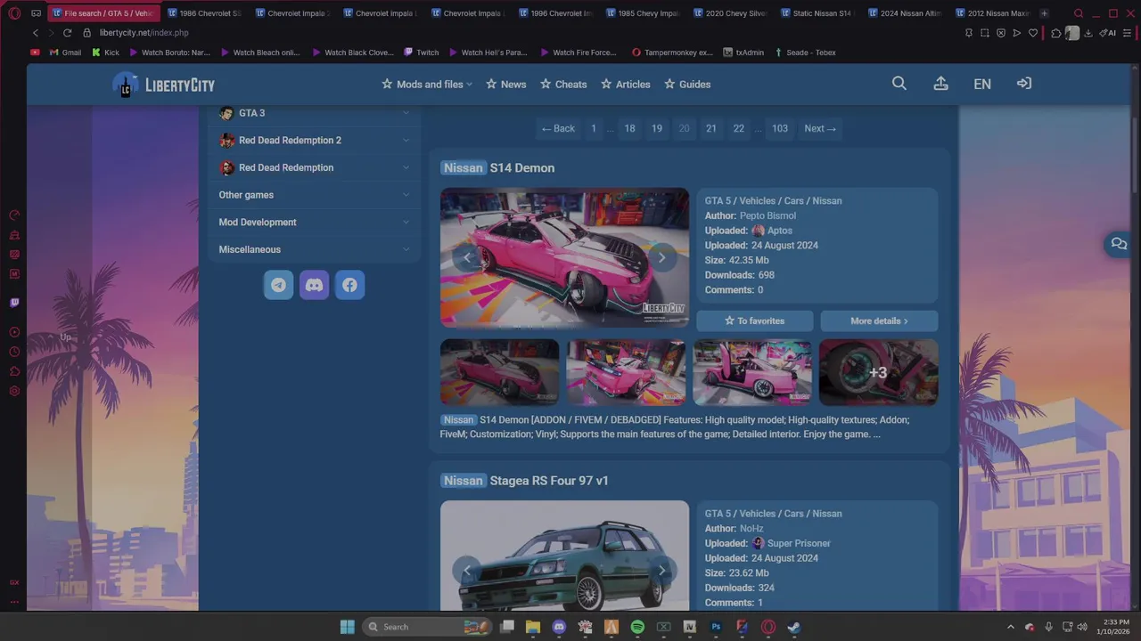Click the login arrow icon in header

coord(1024,84)
